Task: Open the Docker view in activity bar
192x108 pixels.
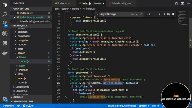Action: 5,53
